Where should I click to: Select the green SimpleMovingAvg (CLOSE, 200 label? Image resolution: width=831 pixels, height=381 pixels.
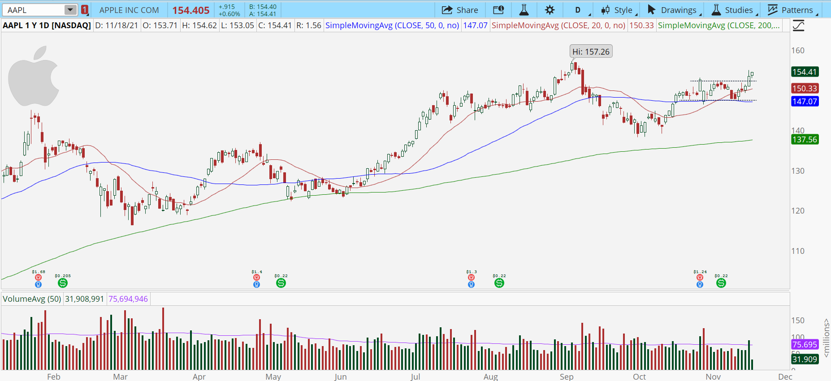click(719, 26)
